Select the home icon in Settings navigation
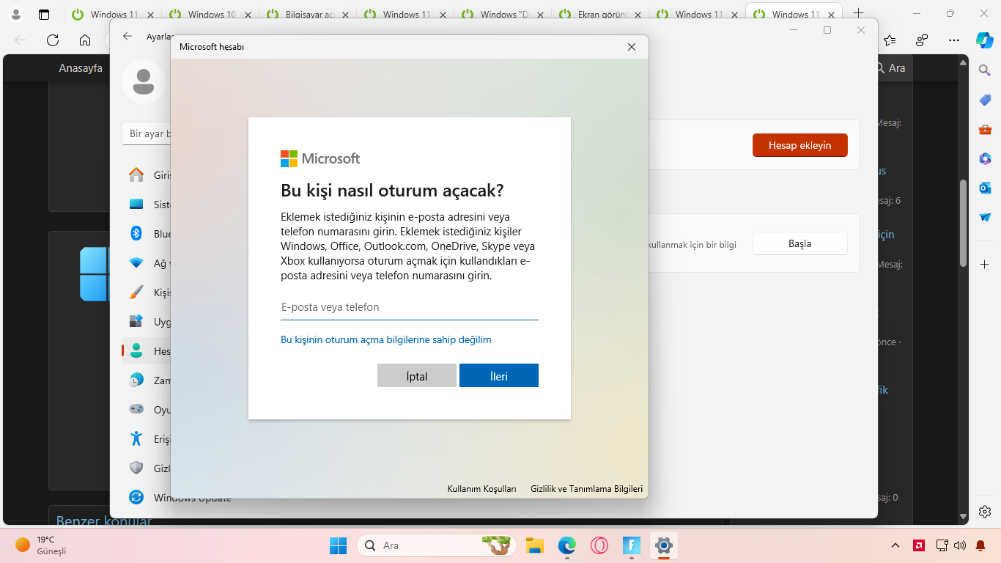The image size is (1001, 563). [x=136, y=175]
